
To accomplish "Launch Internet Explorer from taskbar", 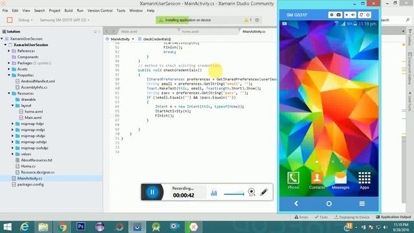I will tap(25, 227).
